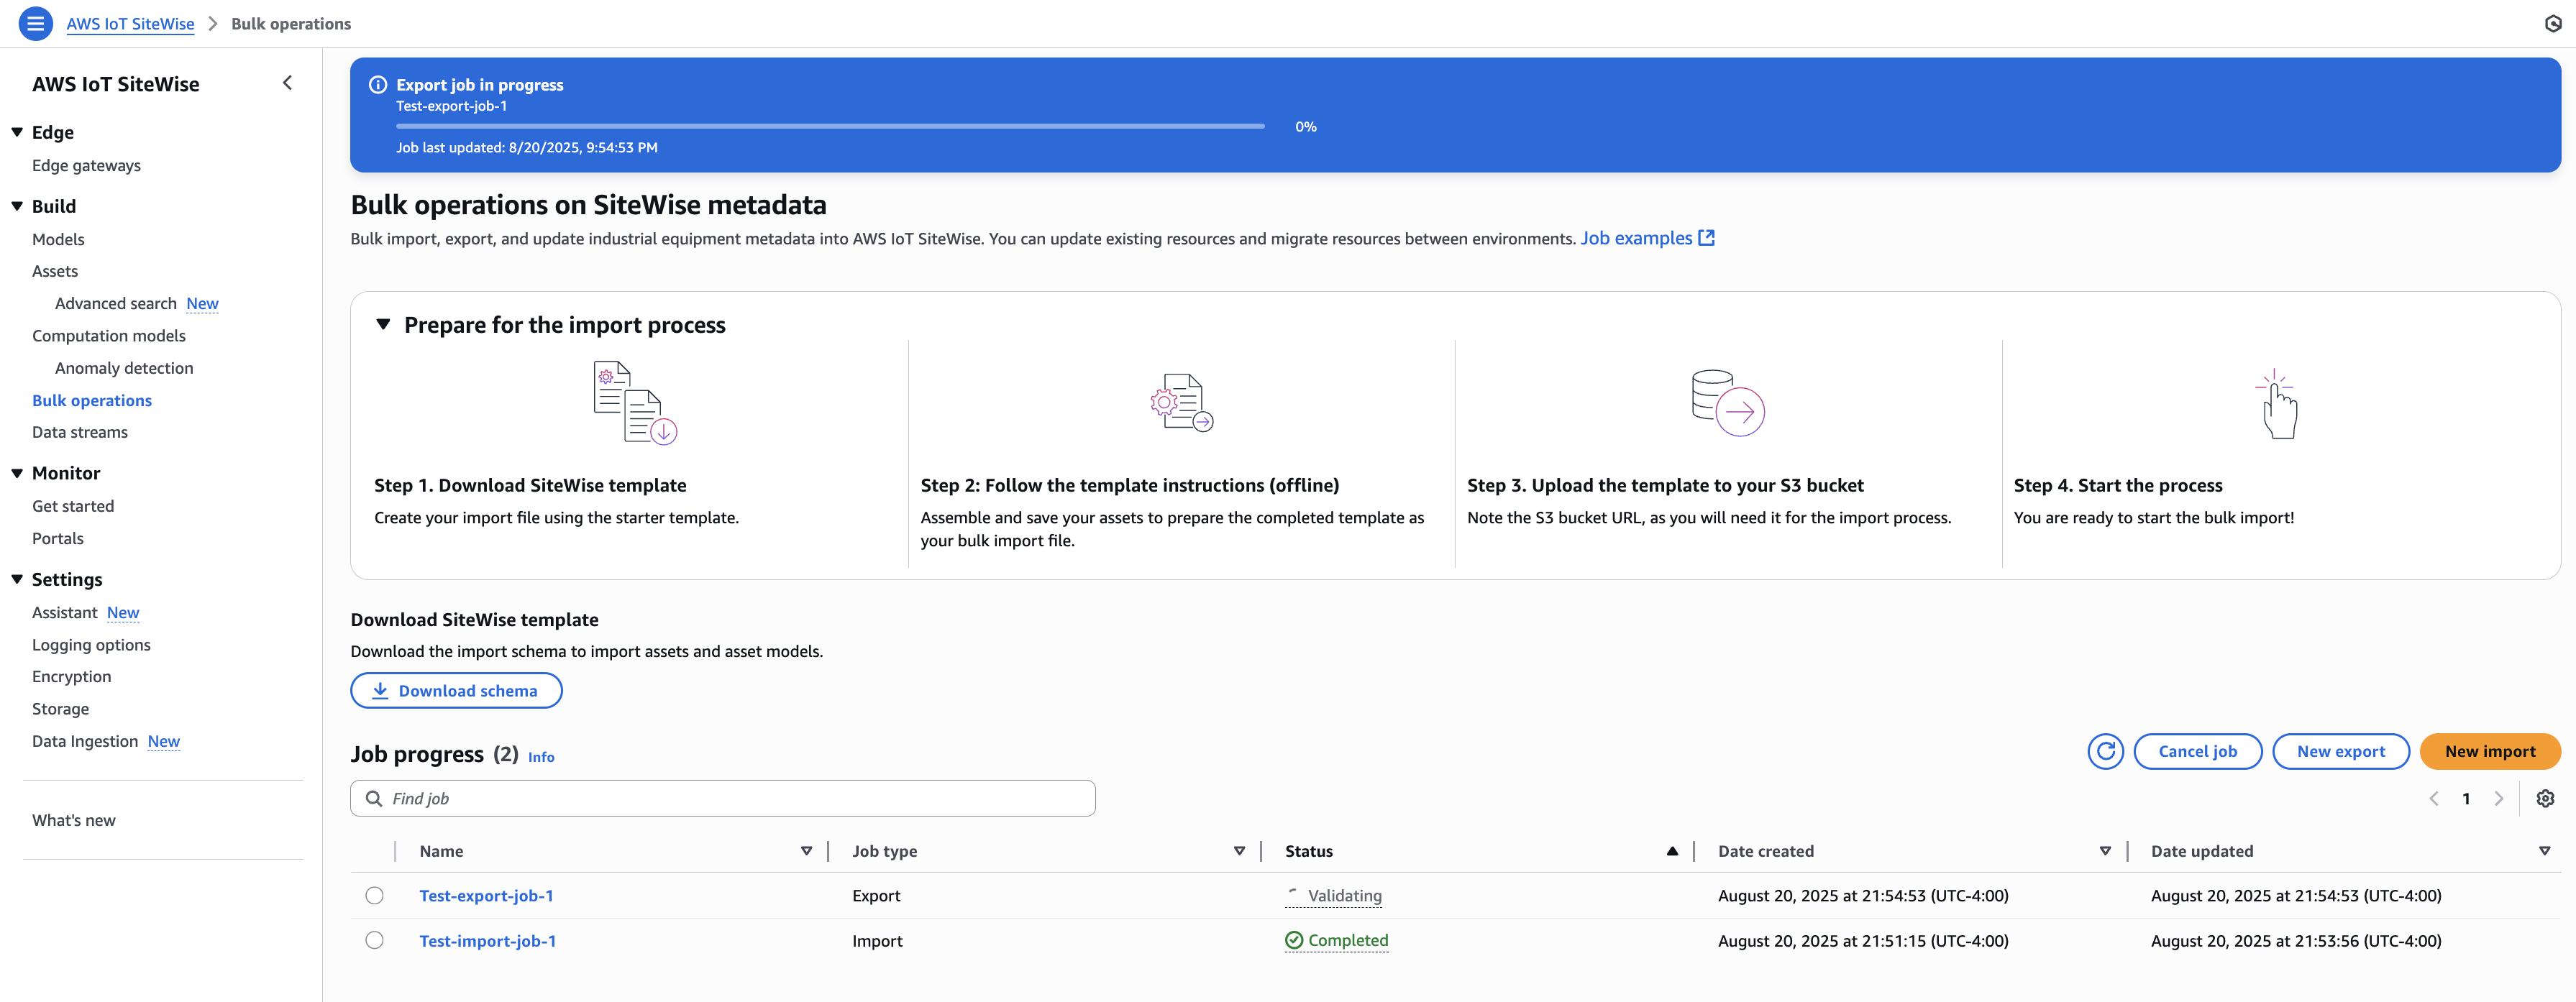Viewport: 2576px width, 1002px height.
Task: Click the info icon in export banner
Action: (x=378, y=85)
